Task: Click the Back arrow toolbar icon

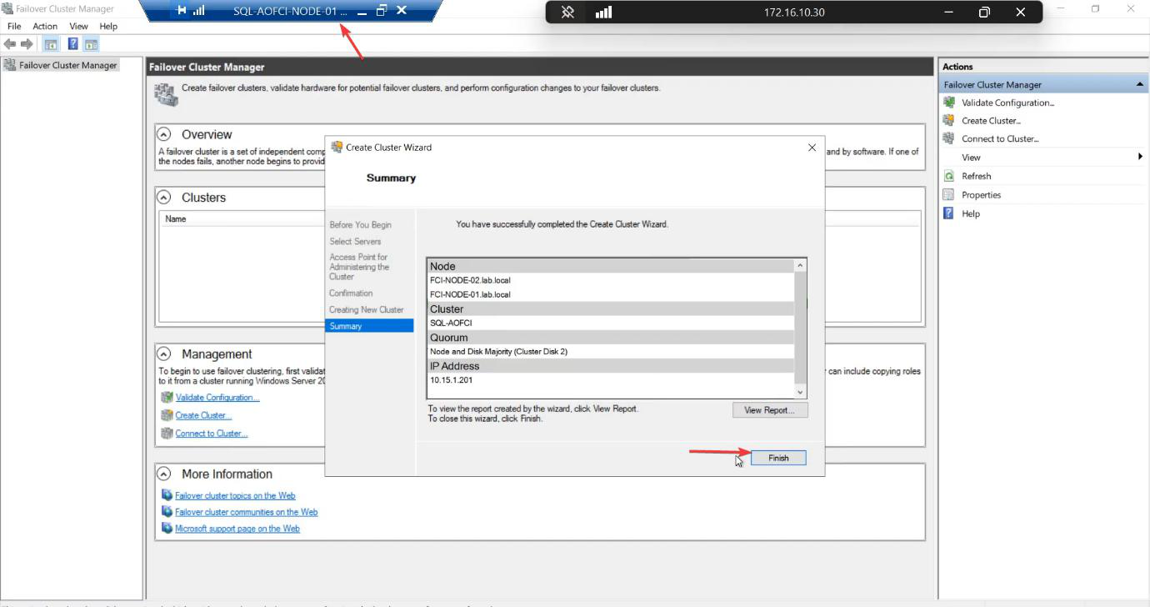Action: [10, 44]
